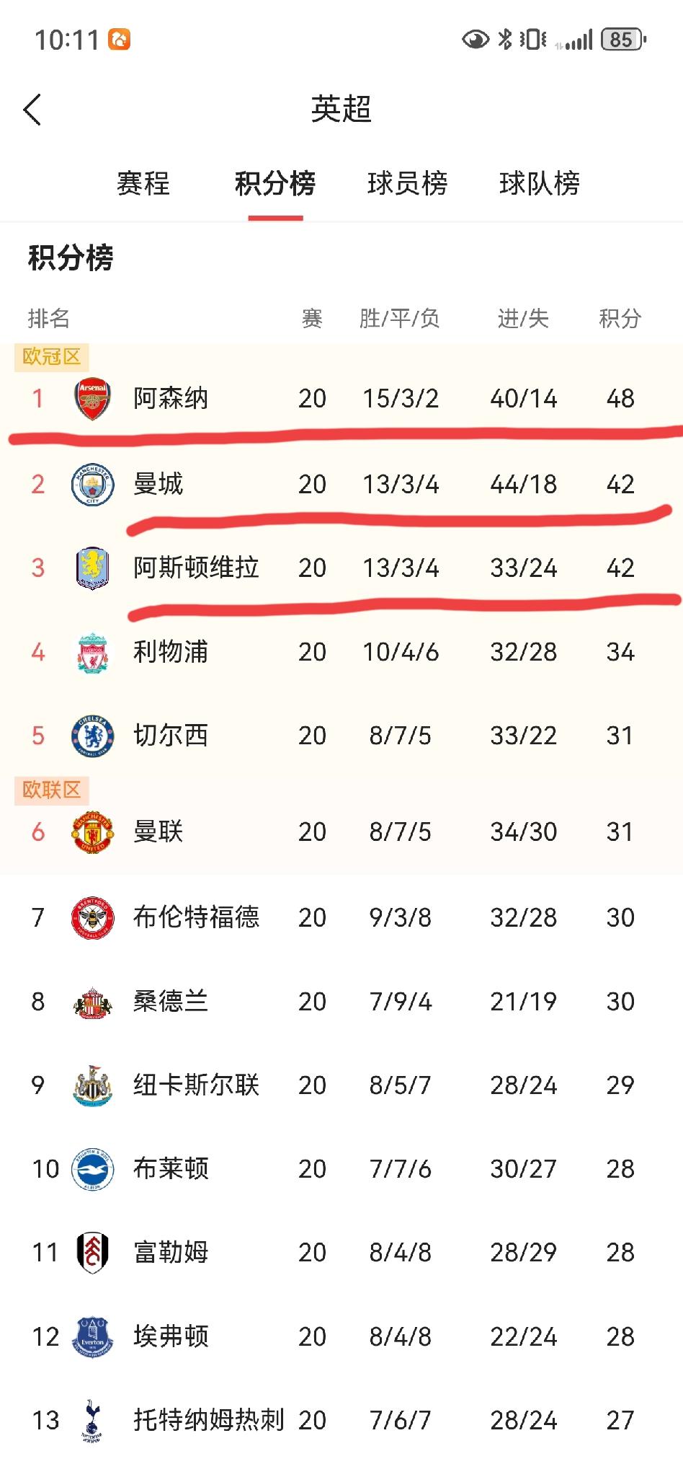Tap the 欧冠区 zone label

52,356
